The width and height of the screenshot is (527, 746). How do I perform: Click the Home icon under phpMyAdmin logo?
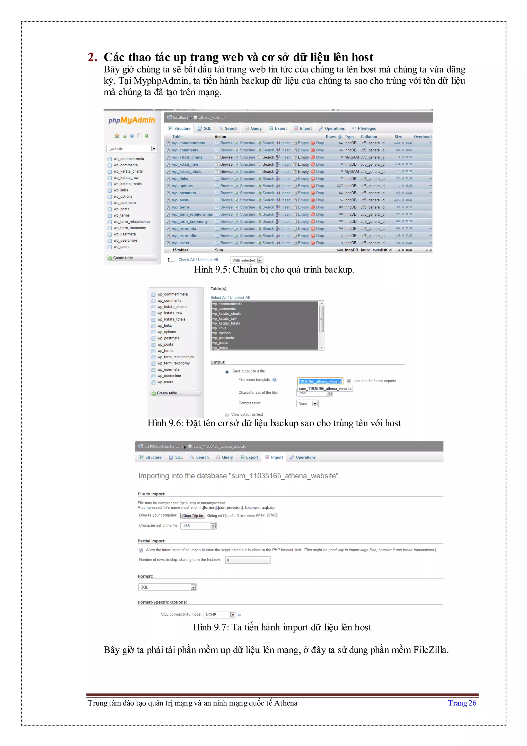[x=117, y=136]
